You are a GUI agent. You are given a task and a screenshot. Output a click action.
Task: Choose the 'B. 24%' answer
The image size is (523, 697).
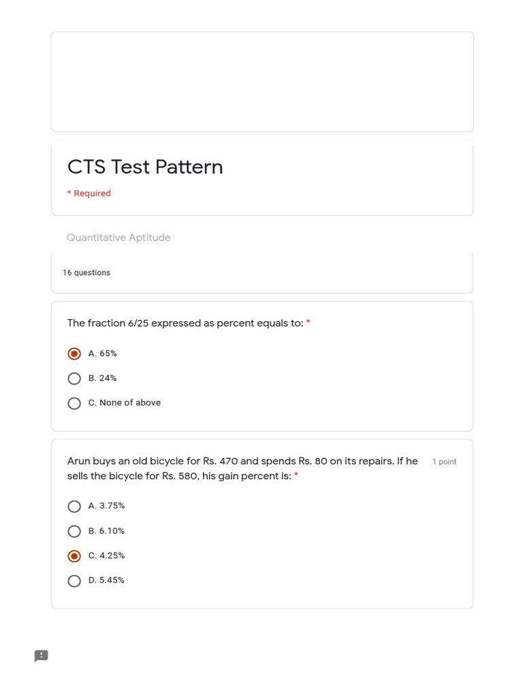pos(74,378)
